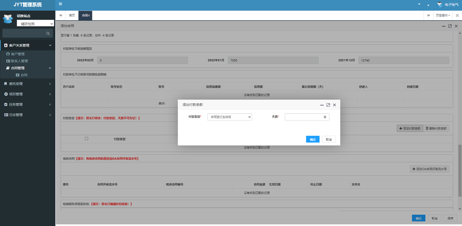Open the 页签操作 dropdown menu
Image resolution: width=462 pixels, height=226 pixels.
pyautogui.click(x=443, y=15)
